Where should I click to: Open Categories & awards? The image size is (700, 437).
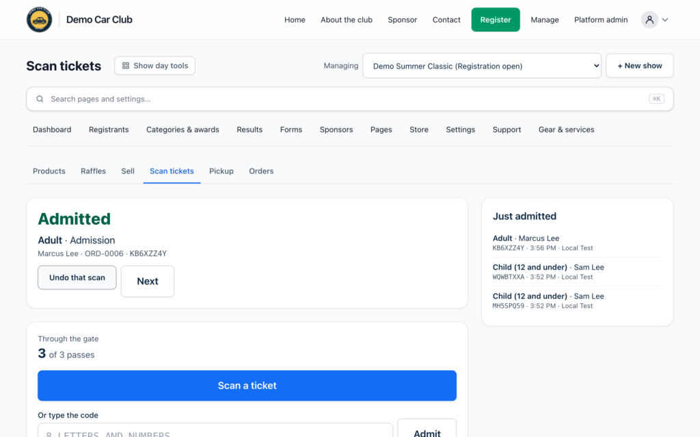[x=183, y=130]
